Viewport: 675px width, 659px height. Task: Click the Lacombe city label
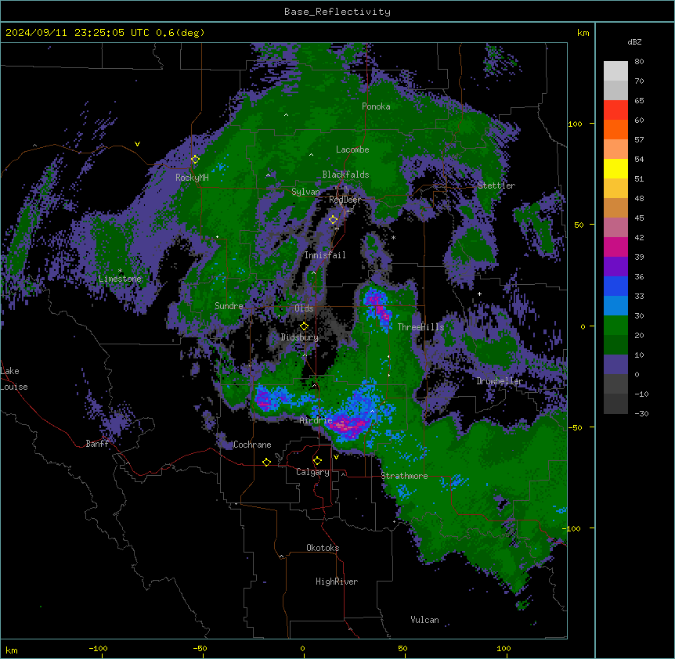(x=352, y=149)
